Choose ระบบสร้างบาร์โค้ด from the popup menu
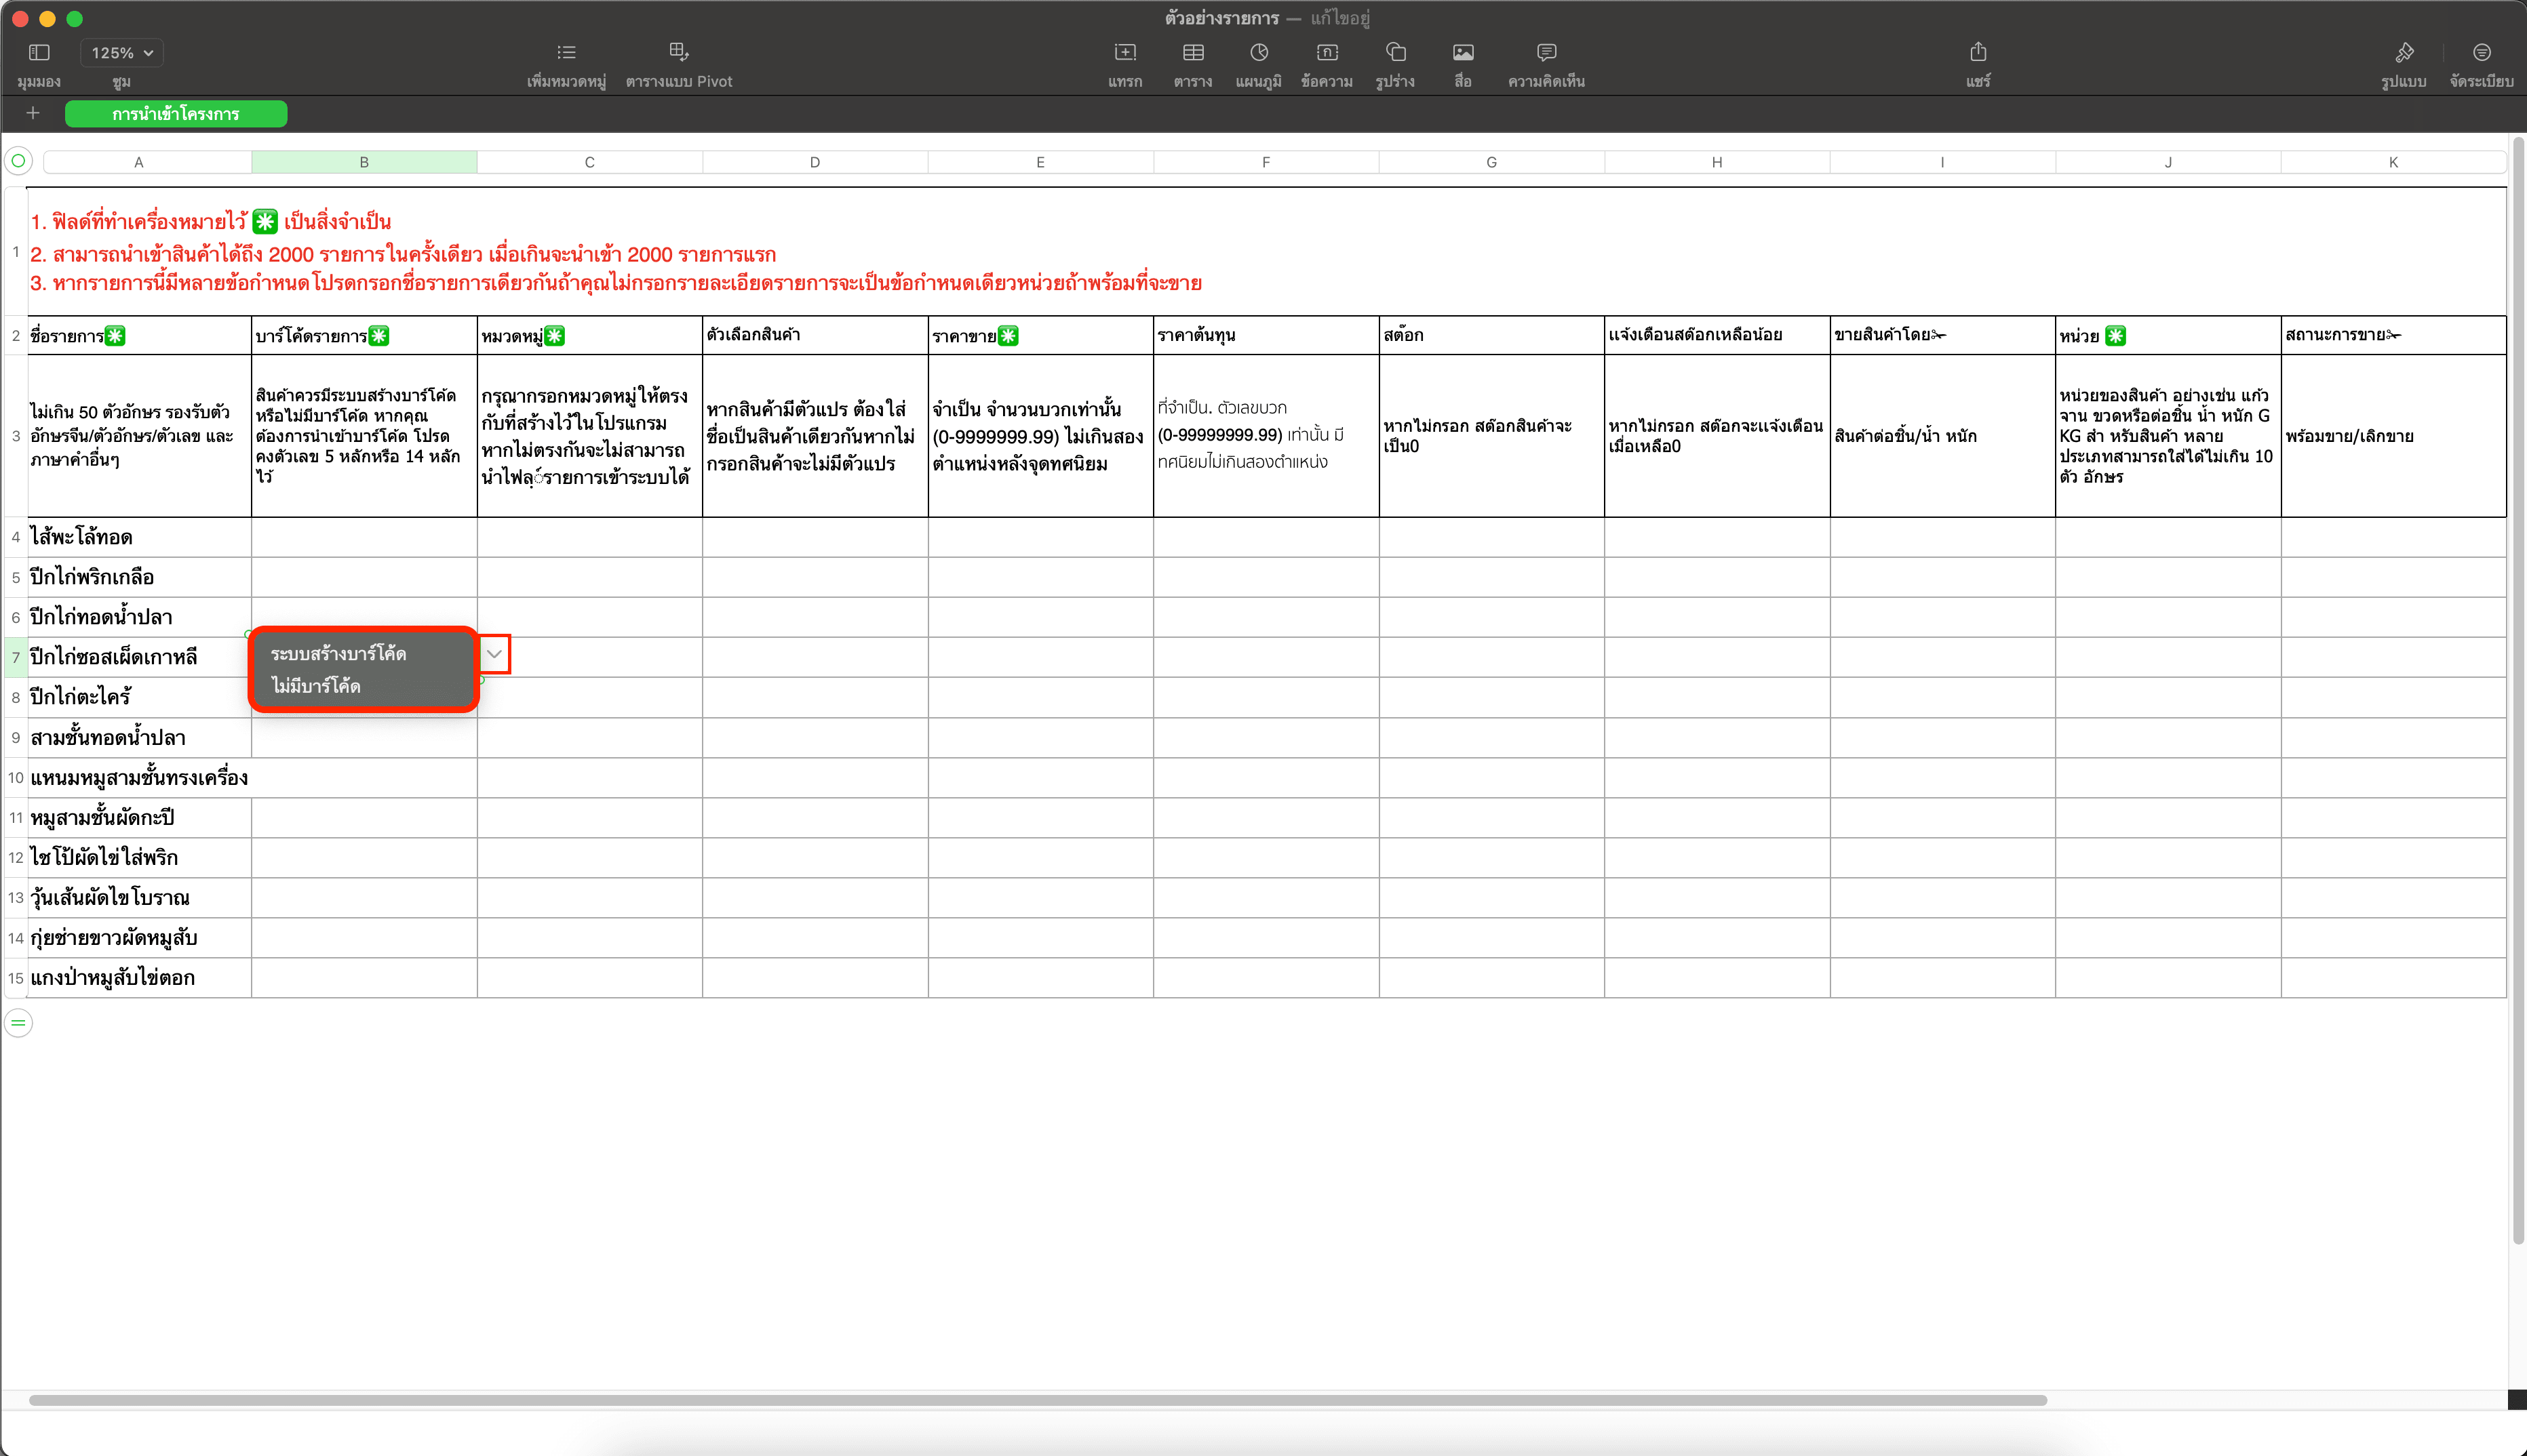This screenshot has width=2527, height=1456. pyautogui.click(x=338, y=654)
